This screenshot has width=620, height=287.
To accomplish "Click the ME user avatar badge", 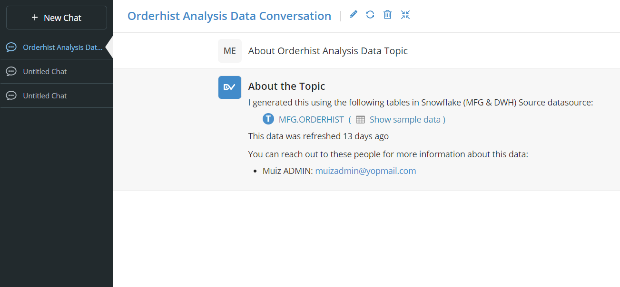I will click(x=230, y=51).
